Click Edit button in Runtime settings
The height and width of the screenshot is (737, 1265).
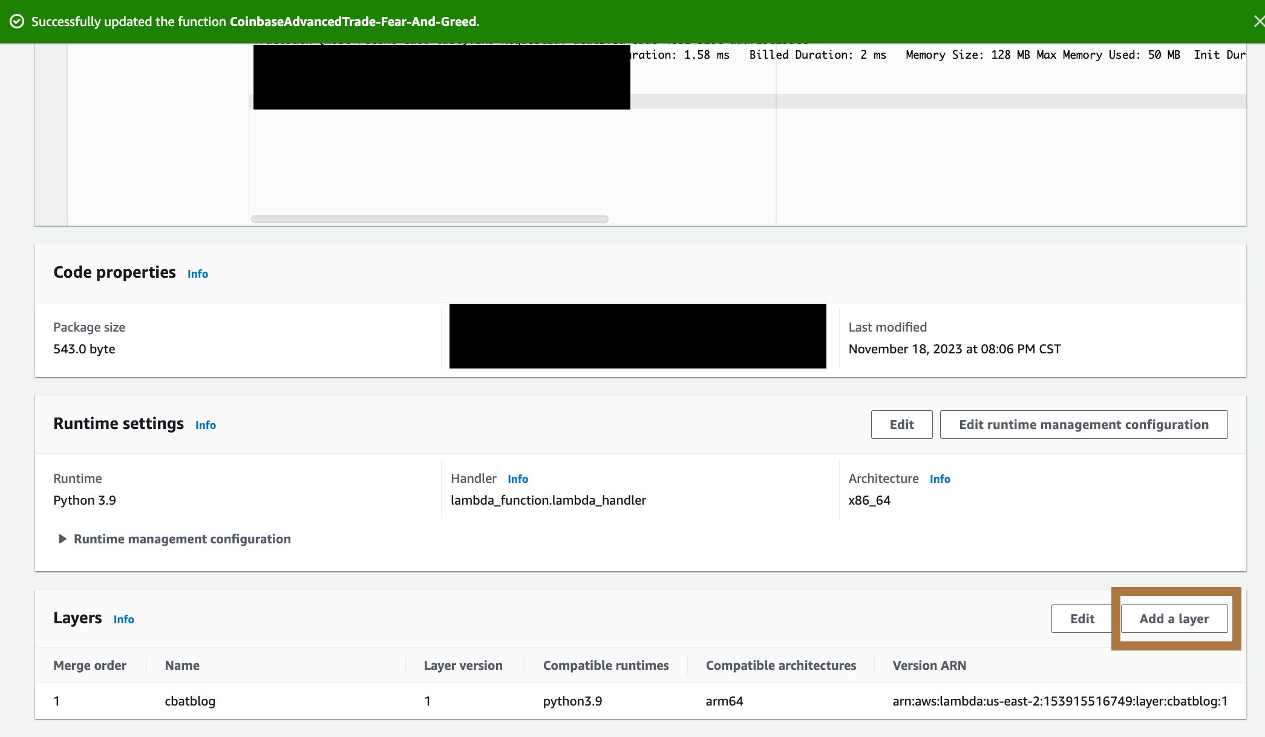901,424
